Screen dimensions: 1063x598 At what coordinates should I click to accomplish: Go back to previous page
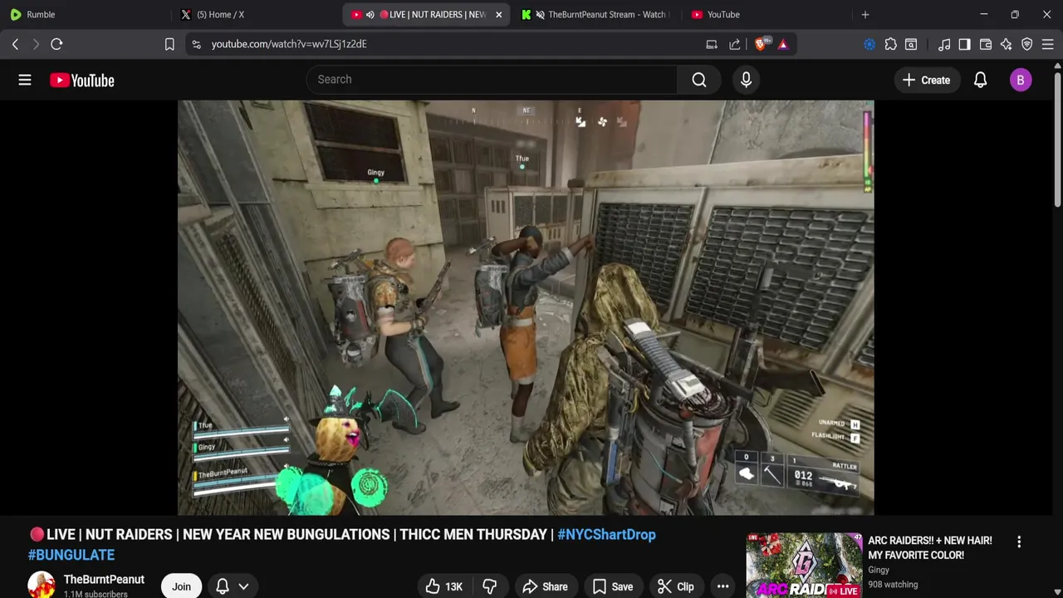(15, 44)
